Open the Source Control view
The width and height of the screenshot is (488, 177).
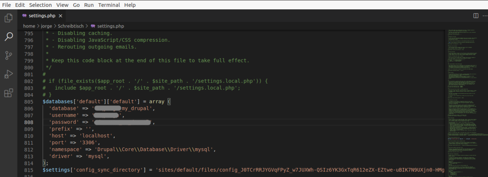pyautogui.click(x=9, y=55)
